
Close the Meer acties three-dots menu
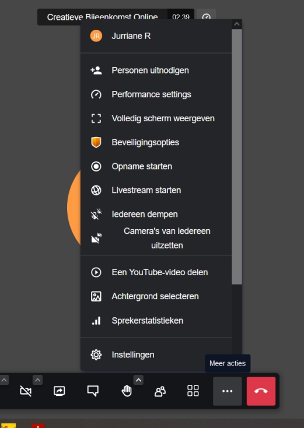point(227,391)
